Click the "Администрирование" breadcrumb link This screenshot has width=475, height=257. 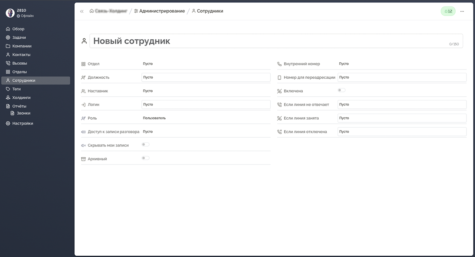point(162,11)
